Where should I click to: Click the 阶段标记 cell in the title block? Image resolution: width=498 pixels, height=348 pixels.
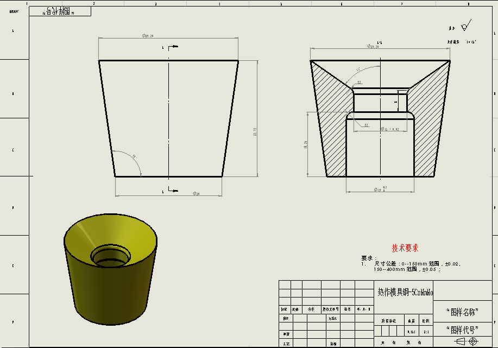coord(389,321)
